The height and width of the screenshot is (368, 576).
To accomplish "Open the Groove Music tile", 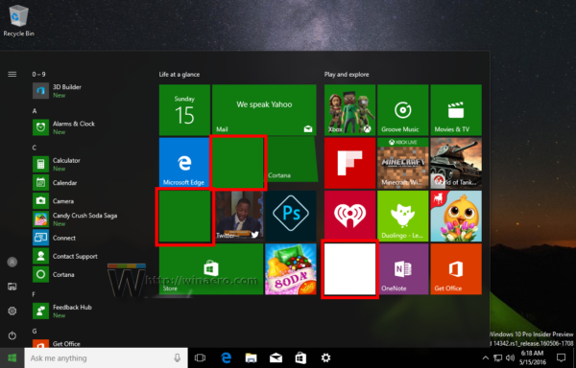I will [402, 110].
